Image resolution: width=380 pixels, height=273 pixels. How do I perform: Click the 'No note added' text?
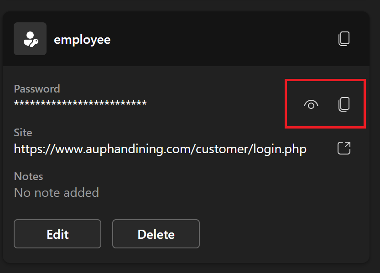[x=57, y=193]
